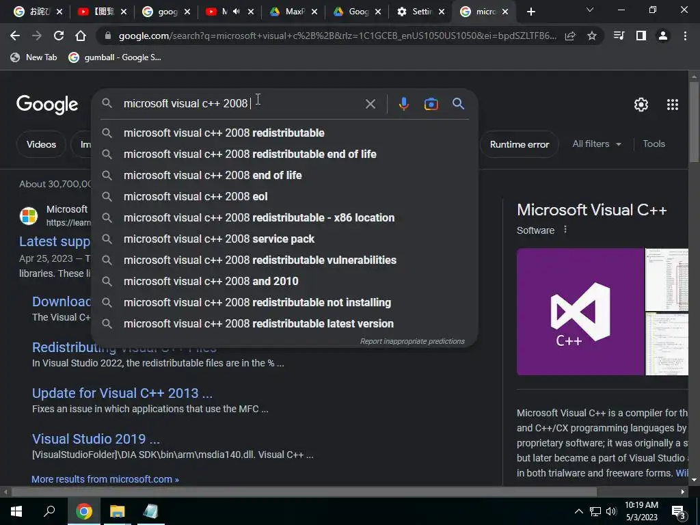Click the network icon in system tray
Image resolution: width=700 pixels, height=525 pixels.
coord(595,511)
